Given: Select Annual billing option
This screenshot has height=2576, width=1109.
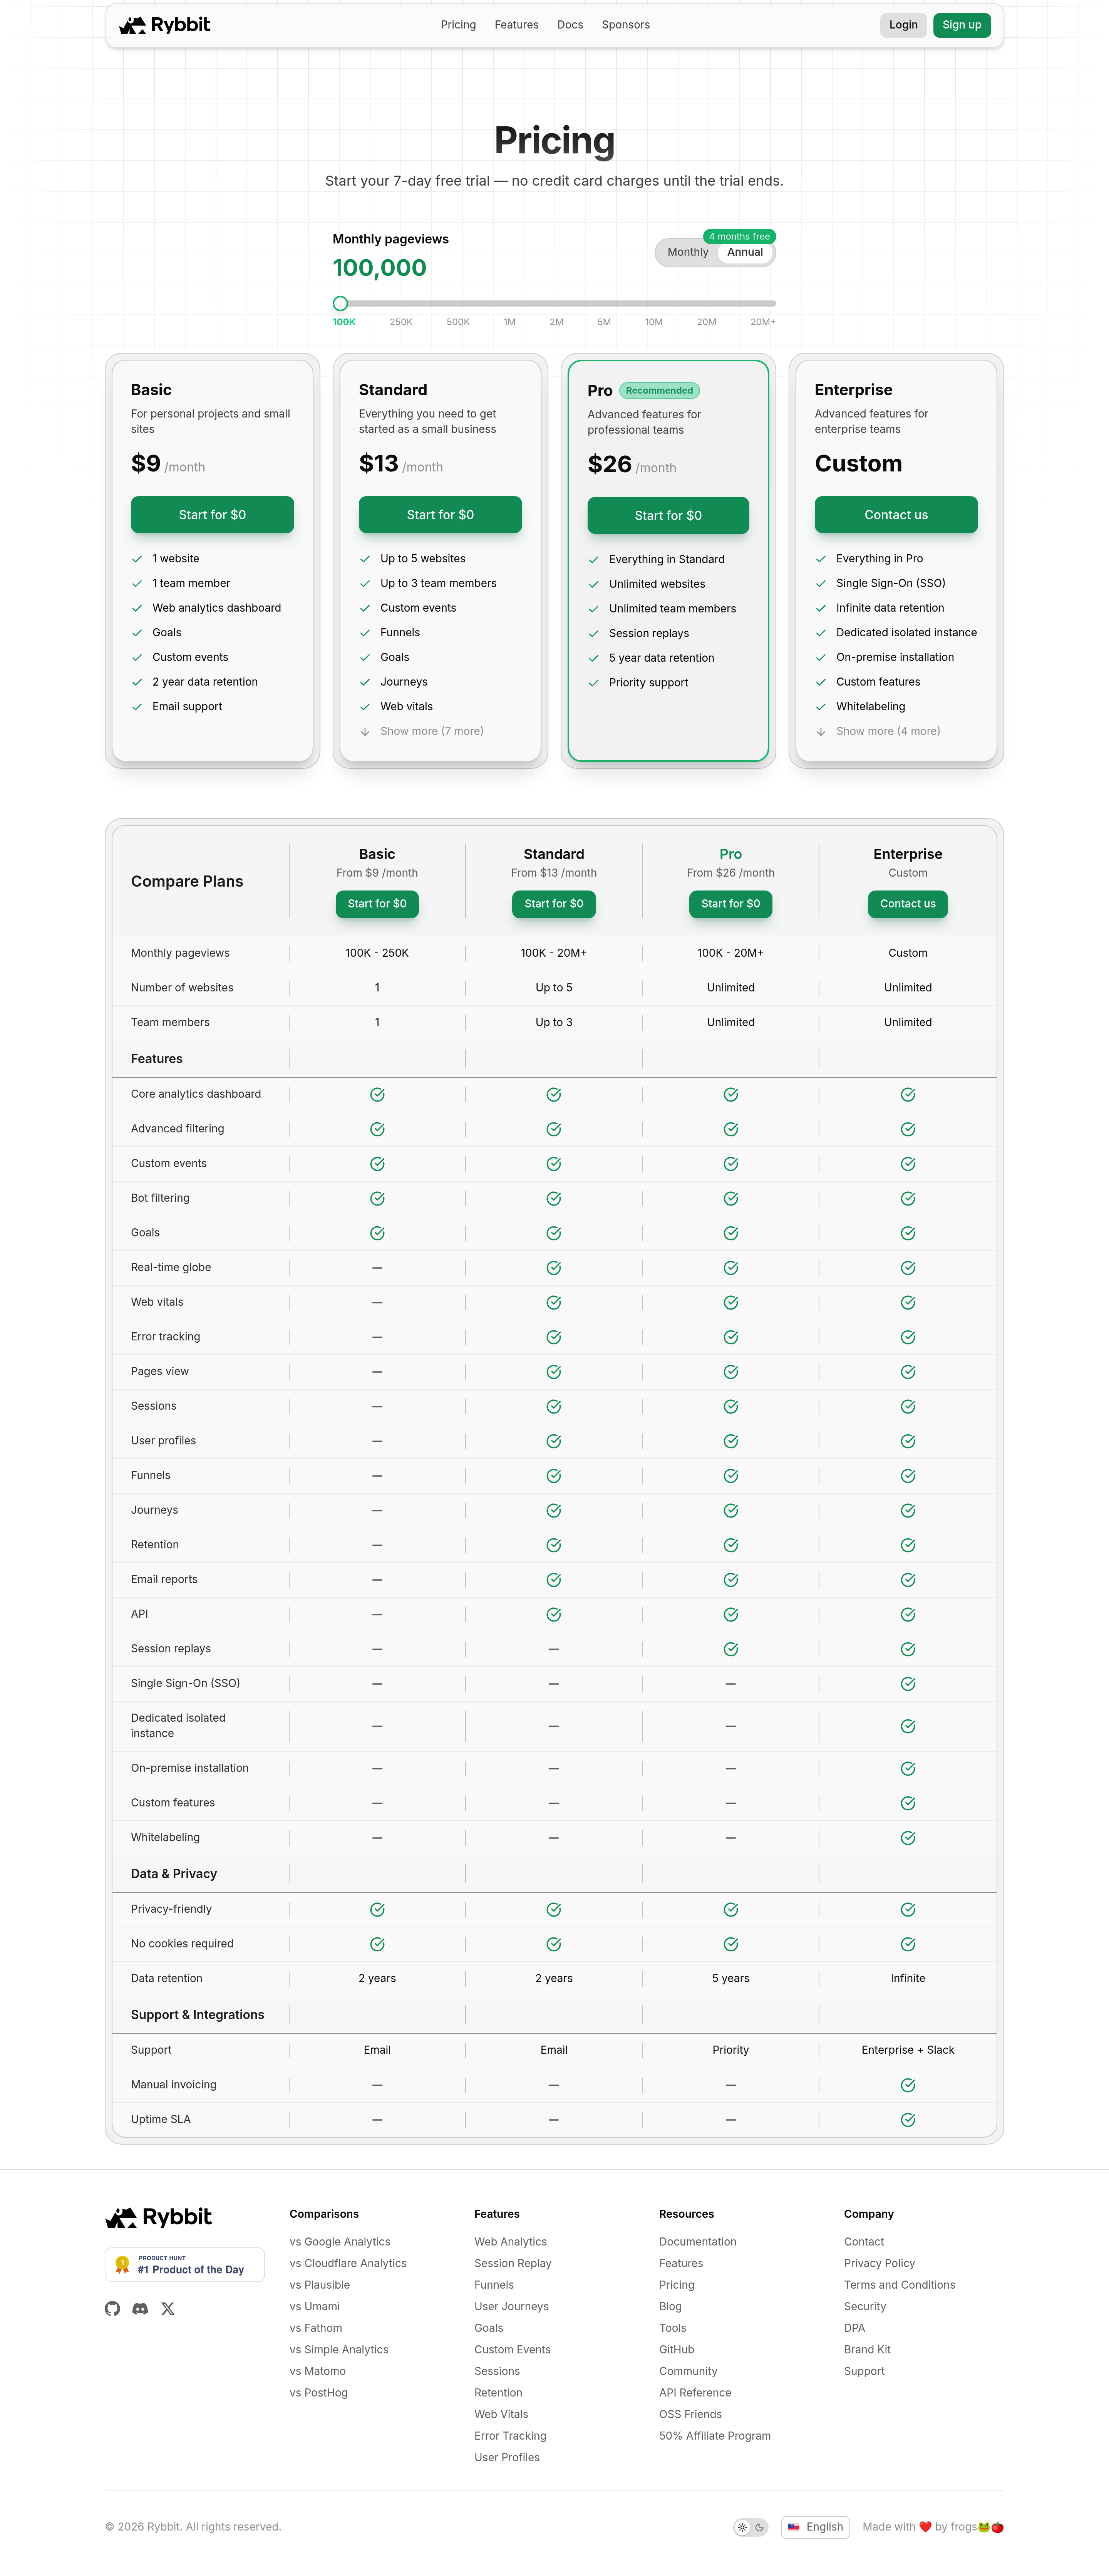Looking at the screenshot, I should [x=745, y=252].
